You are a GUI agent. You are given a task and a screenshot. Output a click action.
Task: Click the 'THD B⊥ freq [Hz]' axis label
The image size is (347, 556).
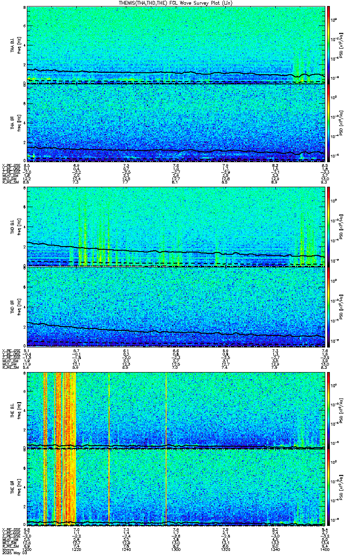[16, 228]
